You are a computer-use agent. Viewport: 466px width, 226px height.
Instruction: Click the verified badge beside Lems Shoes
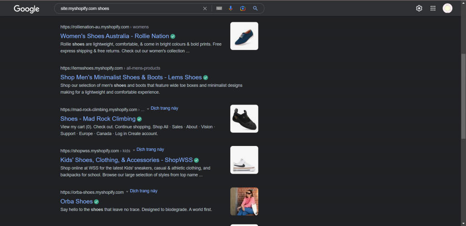coord(205,78)
